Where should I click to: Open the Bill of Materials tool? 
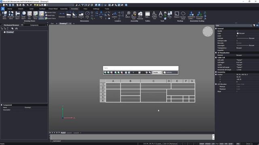click(140, 15)
